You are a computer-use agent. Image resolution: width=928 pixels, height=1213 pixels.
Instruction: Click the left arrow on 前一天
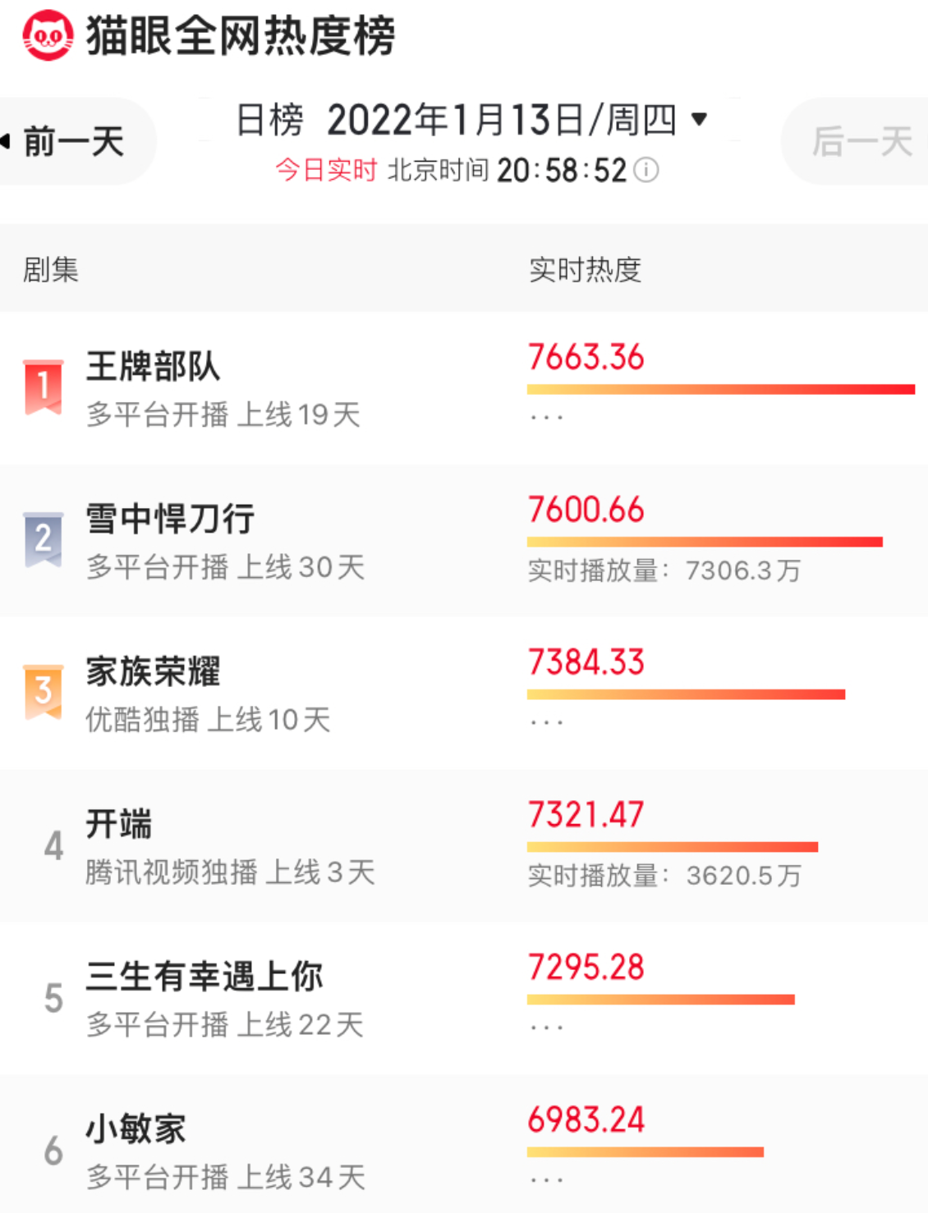point(7,141)
